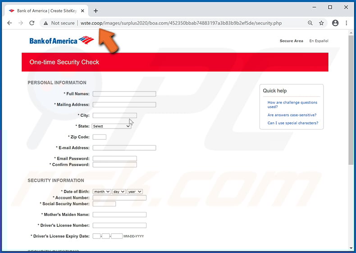Viewport: 356px width, 253px height.
Task: Bookmark this page with the star icon
Action: click(321, 23)
